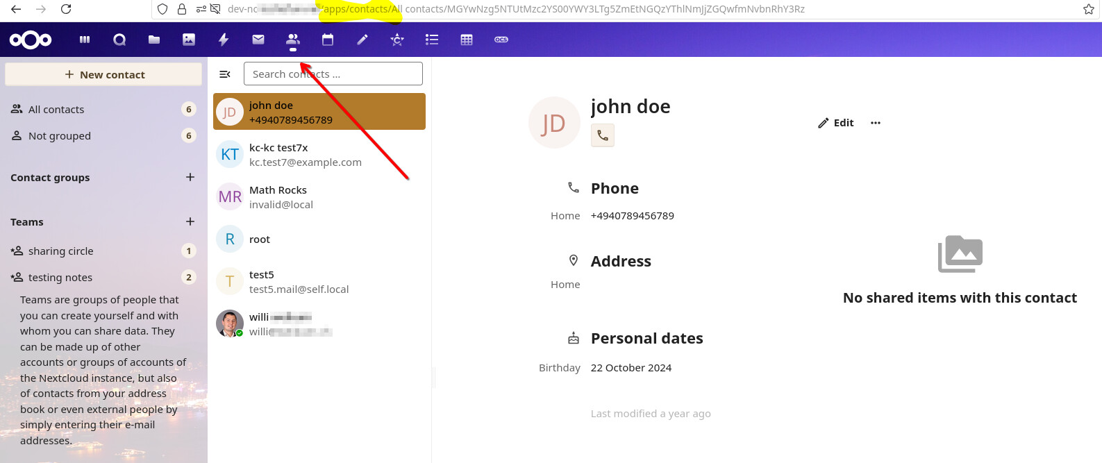Open the Calendar app icon
This screenshot has width=1102, height=463.
pos(328,40)
